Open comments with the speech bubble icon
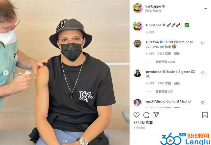This screenshot has width=211, height=145. tap(146, 115)
